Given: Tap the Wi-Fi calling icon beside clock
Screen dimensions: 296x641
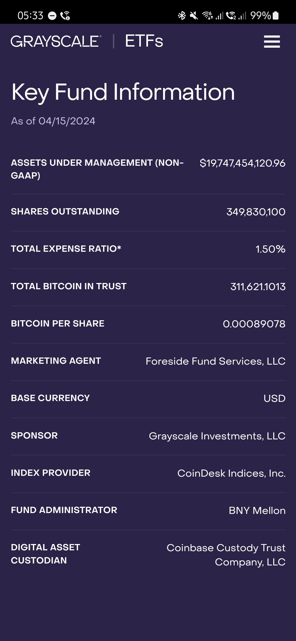Looking at the screenshot, I should coord(65,16).
